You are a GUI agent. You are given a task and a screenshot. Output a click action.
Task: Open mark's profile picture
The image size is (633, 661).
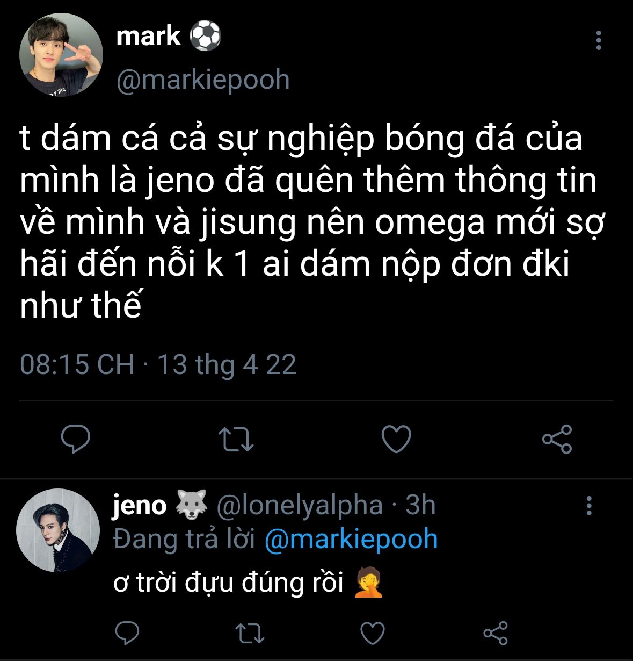(x=61, y=55)
